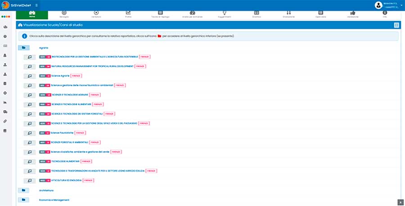
Task: Collapse the Agraria folder
Action: point(23,48)
